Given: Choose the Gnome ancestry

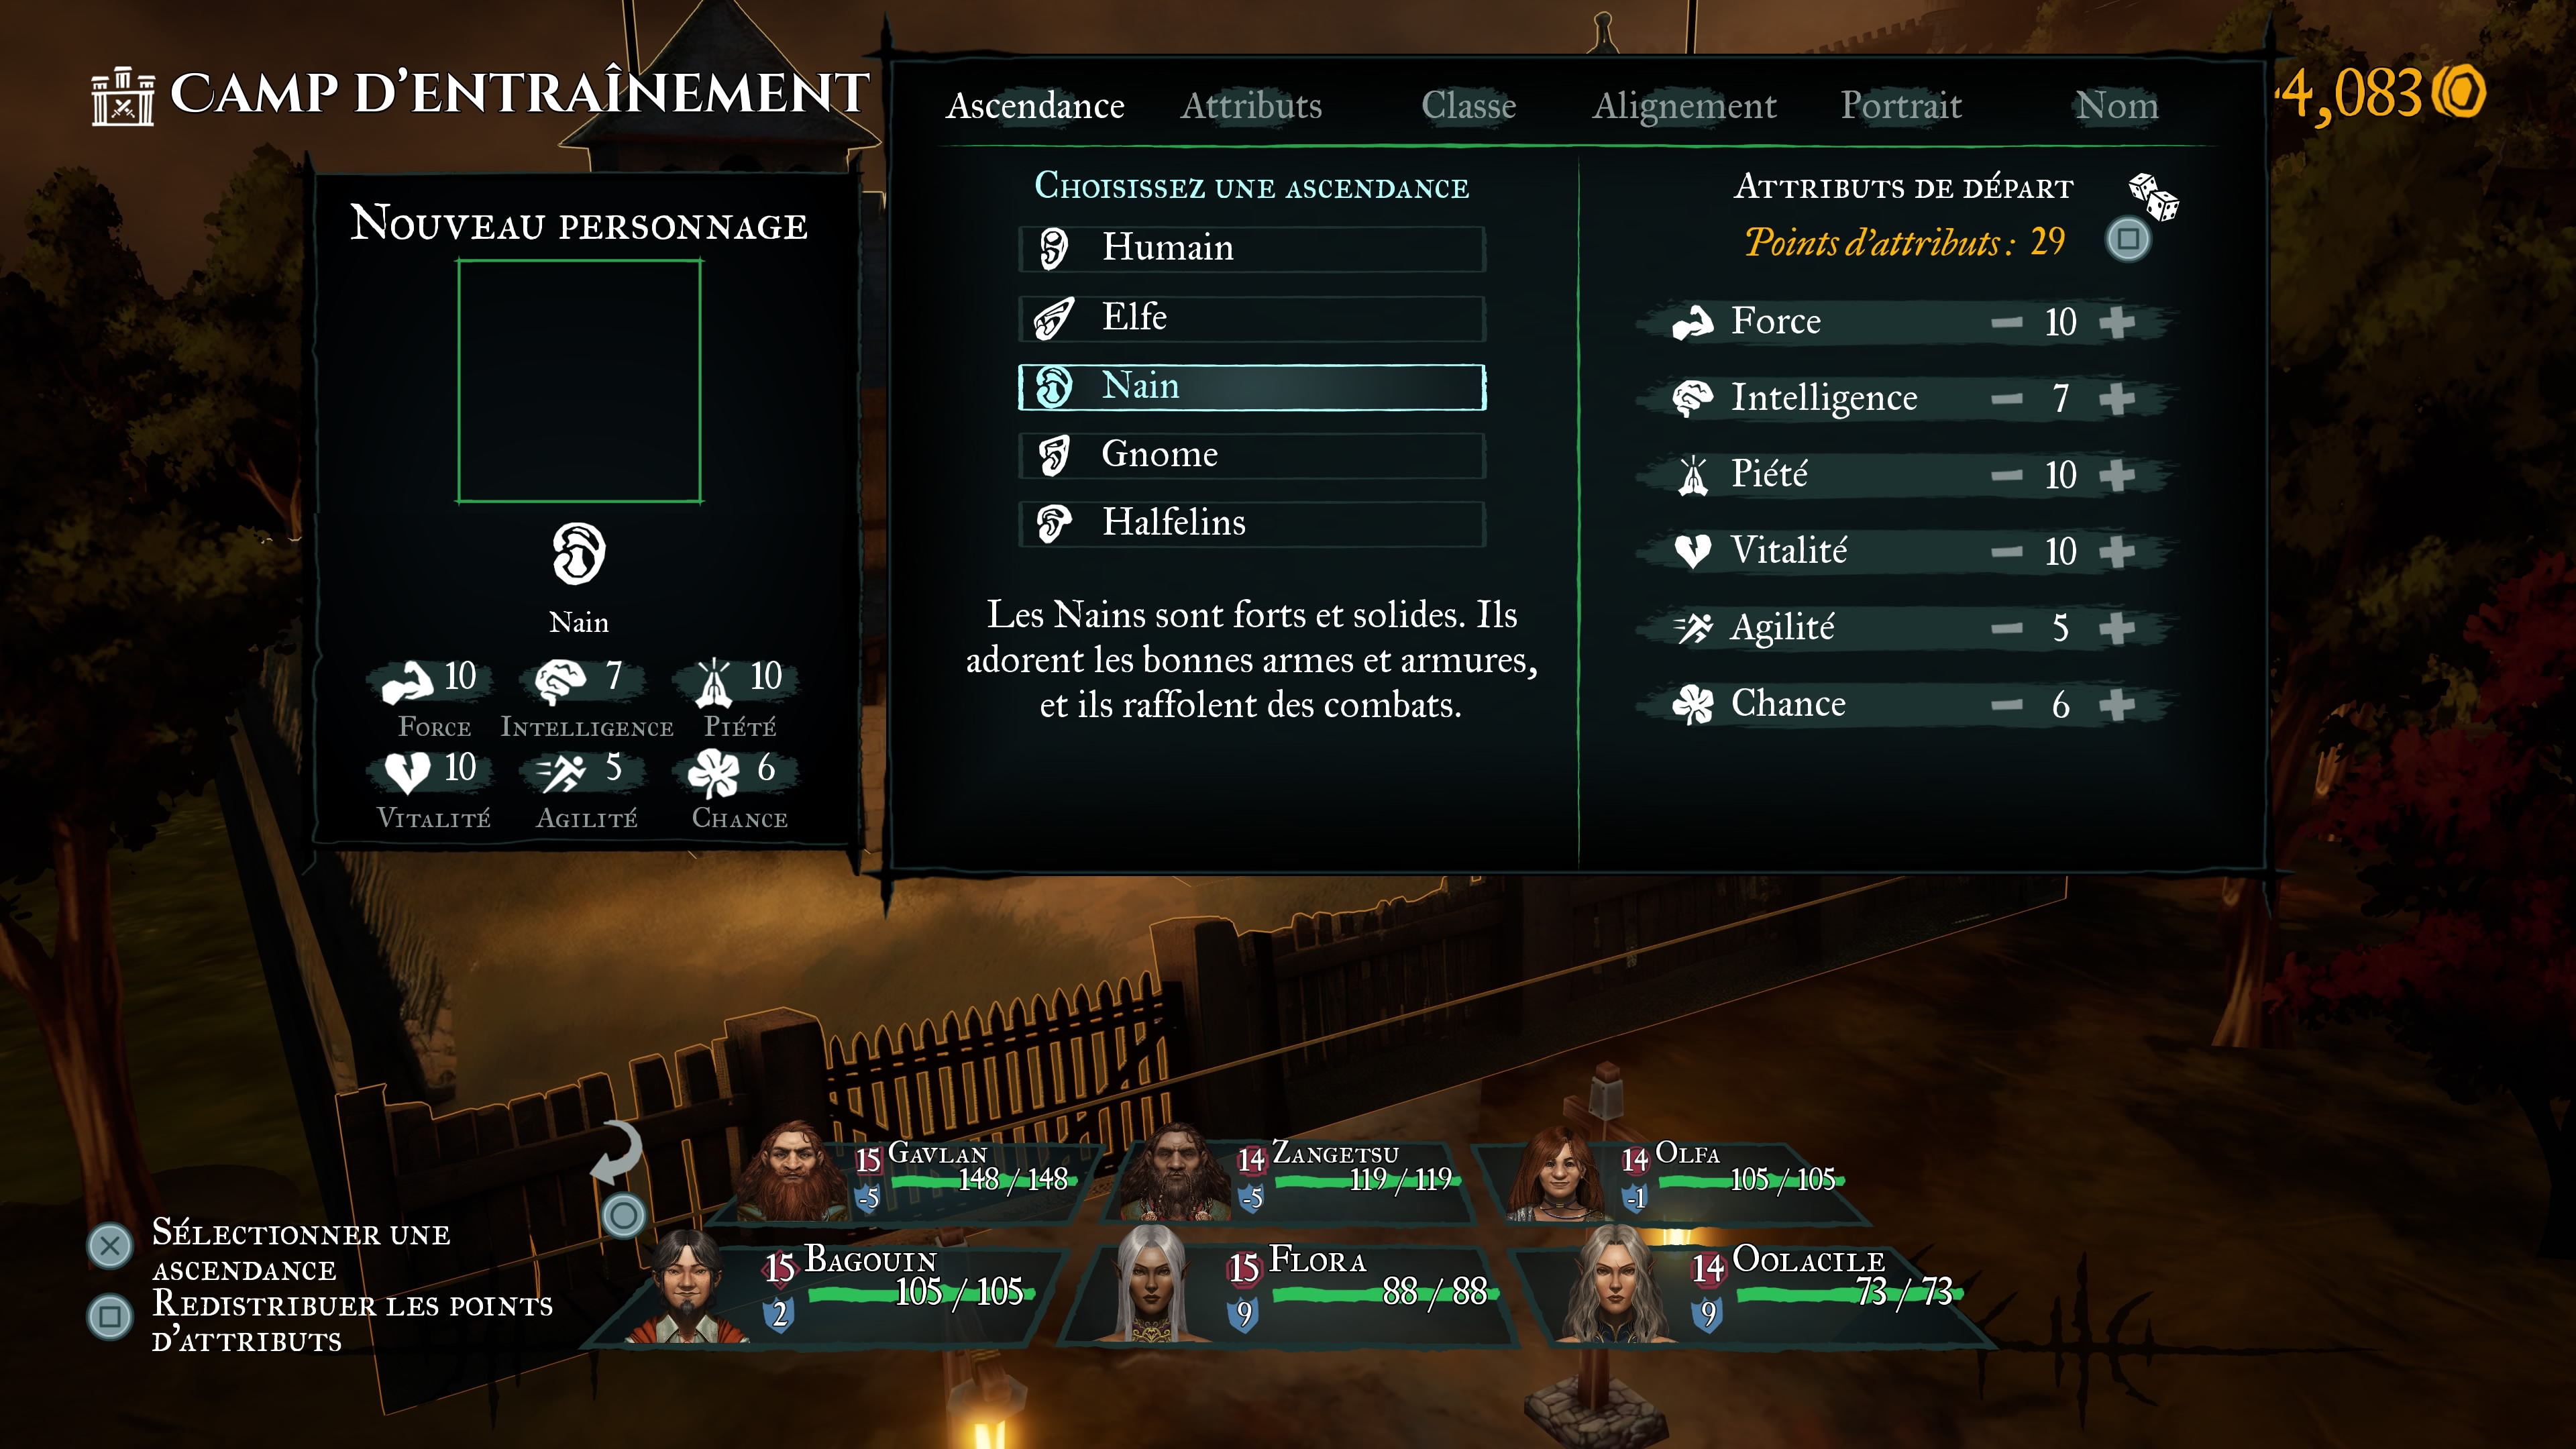Looking at the screenshot, I should (x=1252, y=455).
